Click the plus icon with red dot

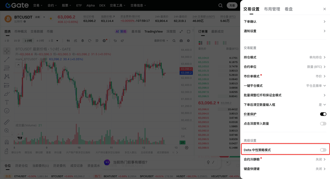(104, 41)
